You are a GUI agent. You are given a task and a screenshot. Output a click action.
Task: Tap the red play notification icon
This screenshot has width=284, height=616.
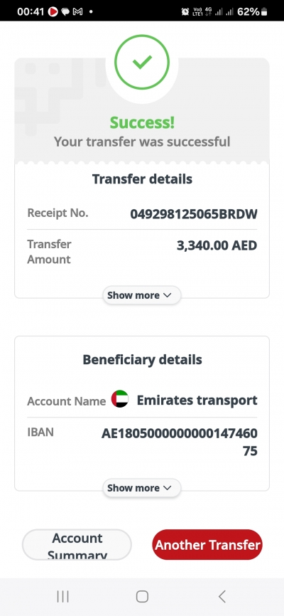53,12
